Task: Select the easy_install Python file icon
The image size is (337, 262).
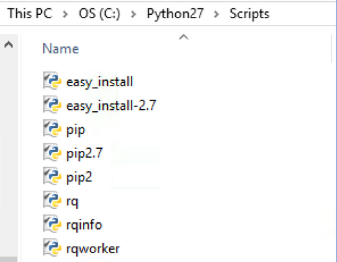Action: (x=52, y=81)
